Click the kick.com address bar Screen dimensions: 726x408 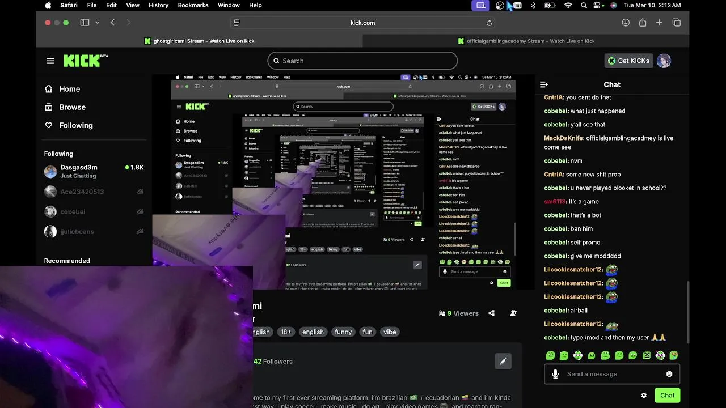362,23
